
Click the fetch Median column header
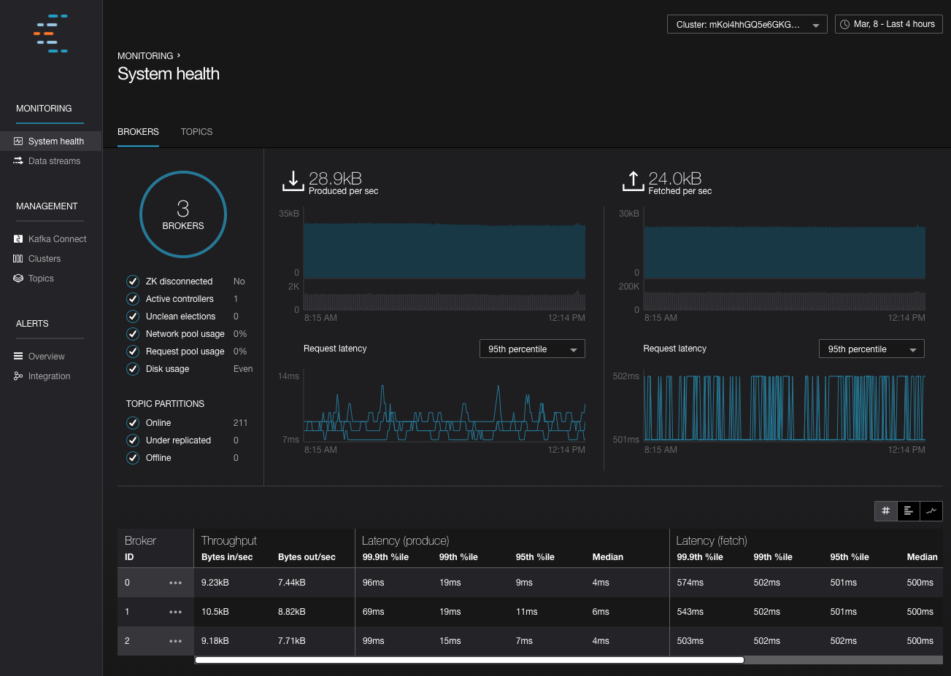click(922, 557)
